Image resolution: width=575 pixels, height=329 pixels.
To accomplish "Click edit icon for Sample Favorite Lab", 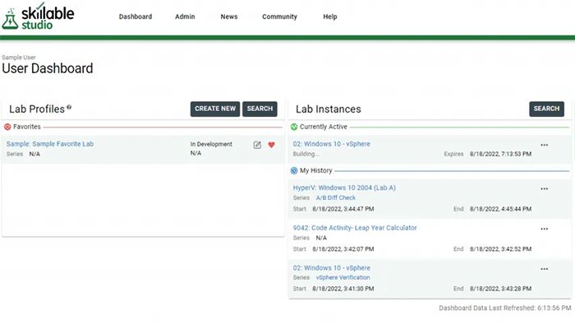I will (257, 145).
